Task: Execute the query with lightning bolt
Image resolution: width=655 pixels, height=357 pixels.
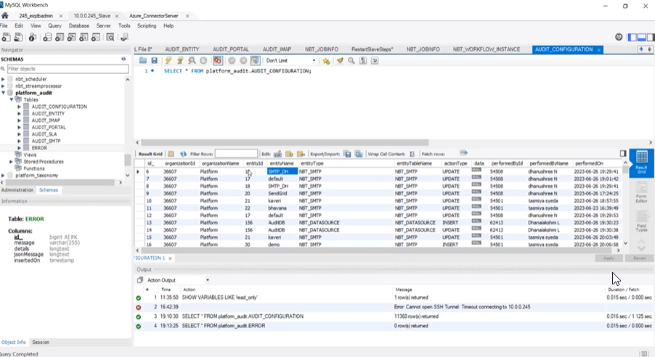Action: pyautogui.click(x=168, y=60)
